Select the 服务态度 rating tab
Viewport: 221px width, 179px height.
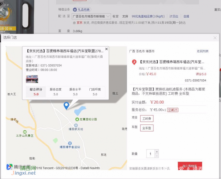coord(56,92)
